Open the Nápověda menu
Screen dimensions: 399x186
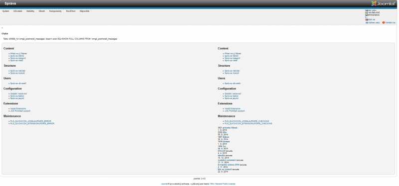[84, 11]
